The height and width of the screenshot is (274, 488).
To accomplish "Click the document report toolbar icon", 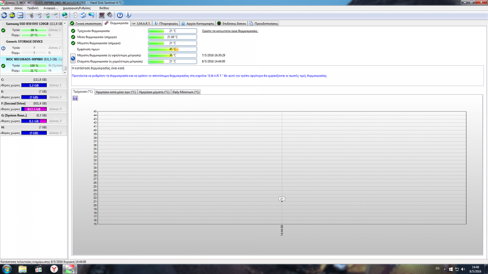I will click(x=75, y=15).
